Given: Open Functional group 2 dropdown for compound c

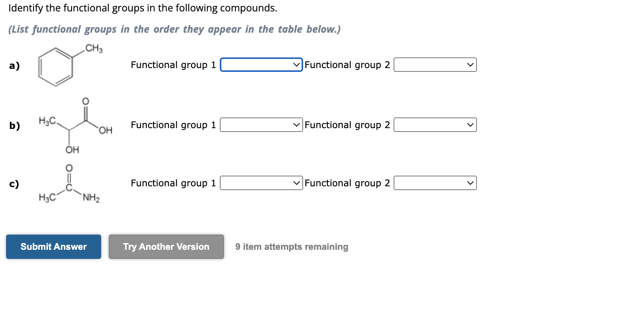Looking at the screenshot, I should click(435, 183).
